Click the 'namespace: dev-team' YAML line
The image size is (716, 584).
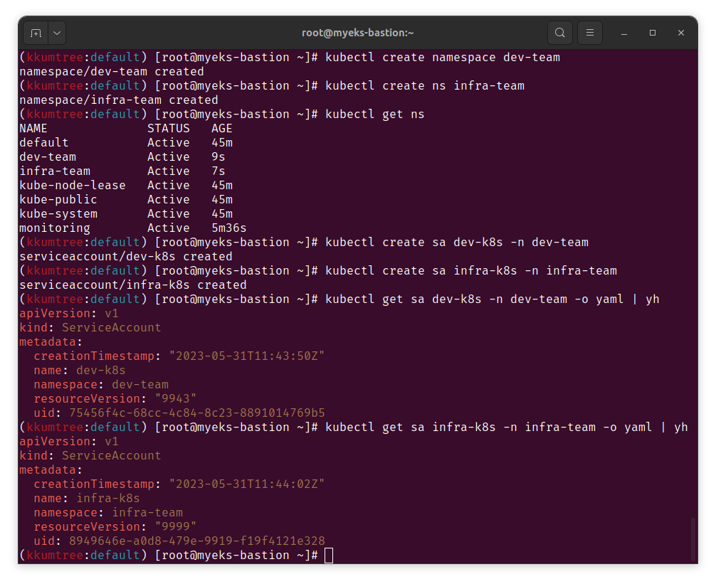tap(101, 385)
